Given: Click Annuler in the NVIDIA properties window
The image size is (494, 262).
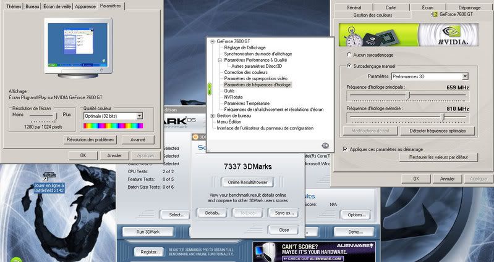Looking at the screenshot, I should 448,179.
